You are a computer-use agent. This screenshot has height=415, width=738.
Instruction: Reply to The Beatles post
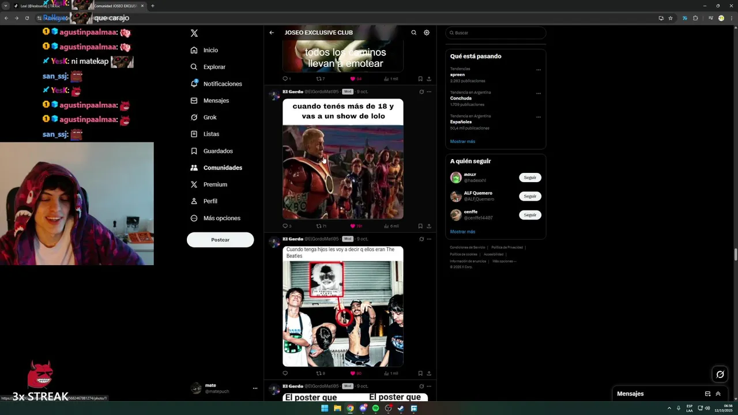[x=285, y=373]
